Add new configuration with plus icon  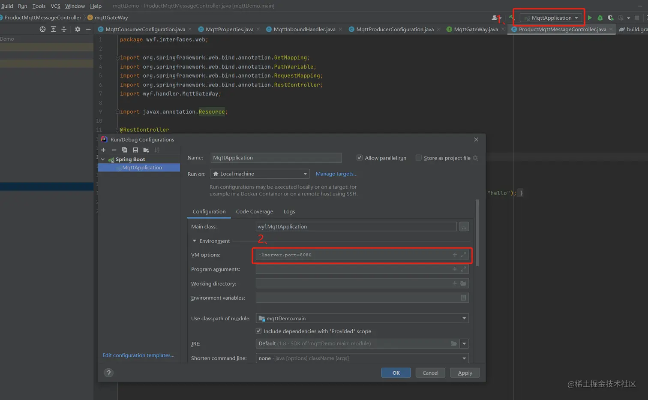(x=103, y=150)
